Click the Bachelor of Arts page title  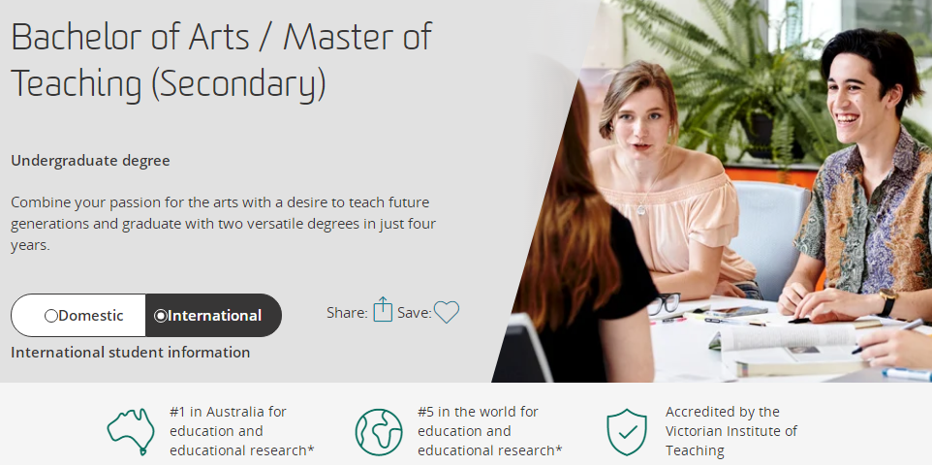click(x=221, y=62)
